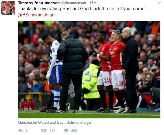The image size is (164, 135).
Task: Click the display name Timothy fosu-mensah
Action: (x=39, y=3)
